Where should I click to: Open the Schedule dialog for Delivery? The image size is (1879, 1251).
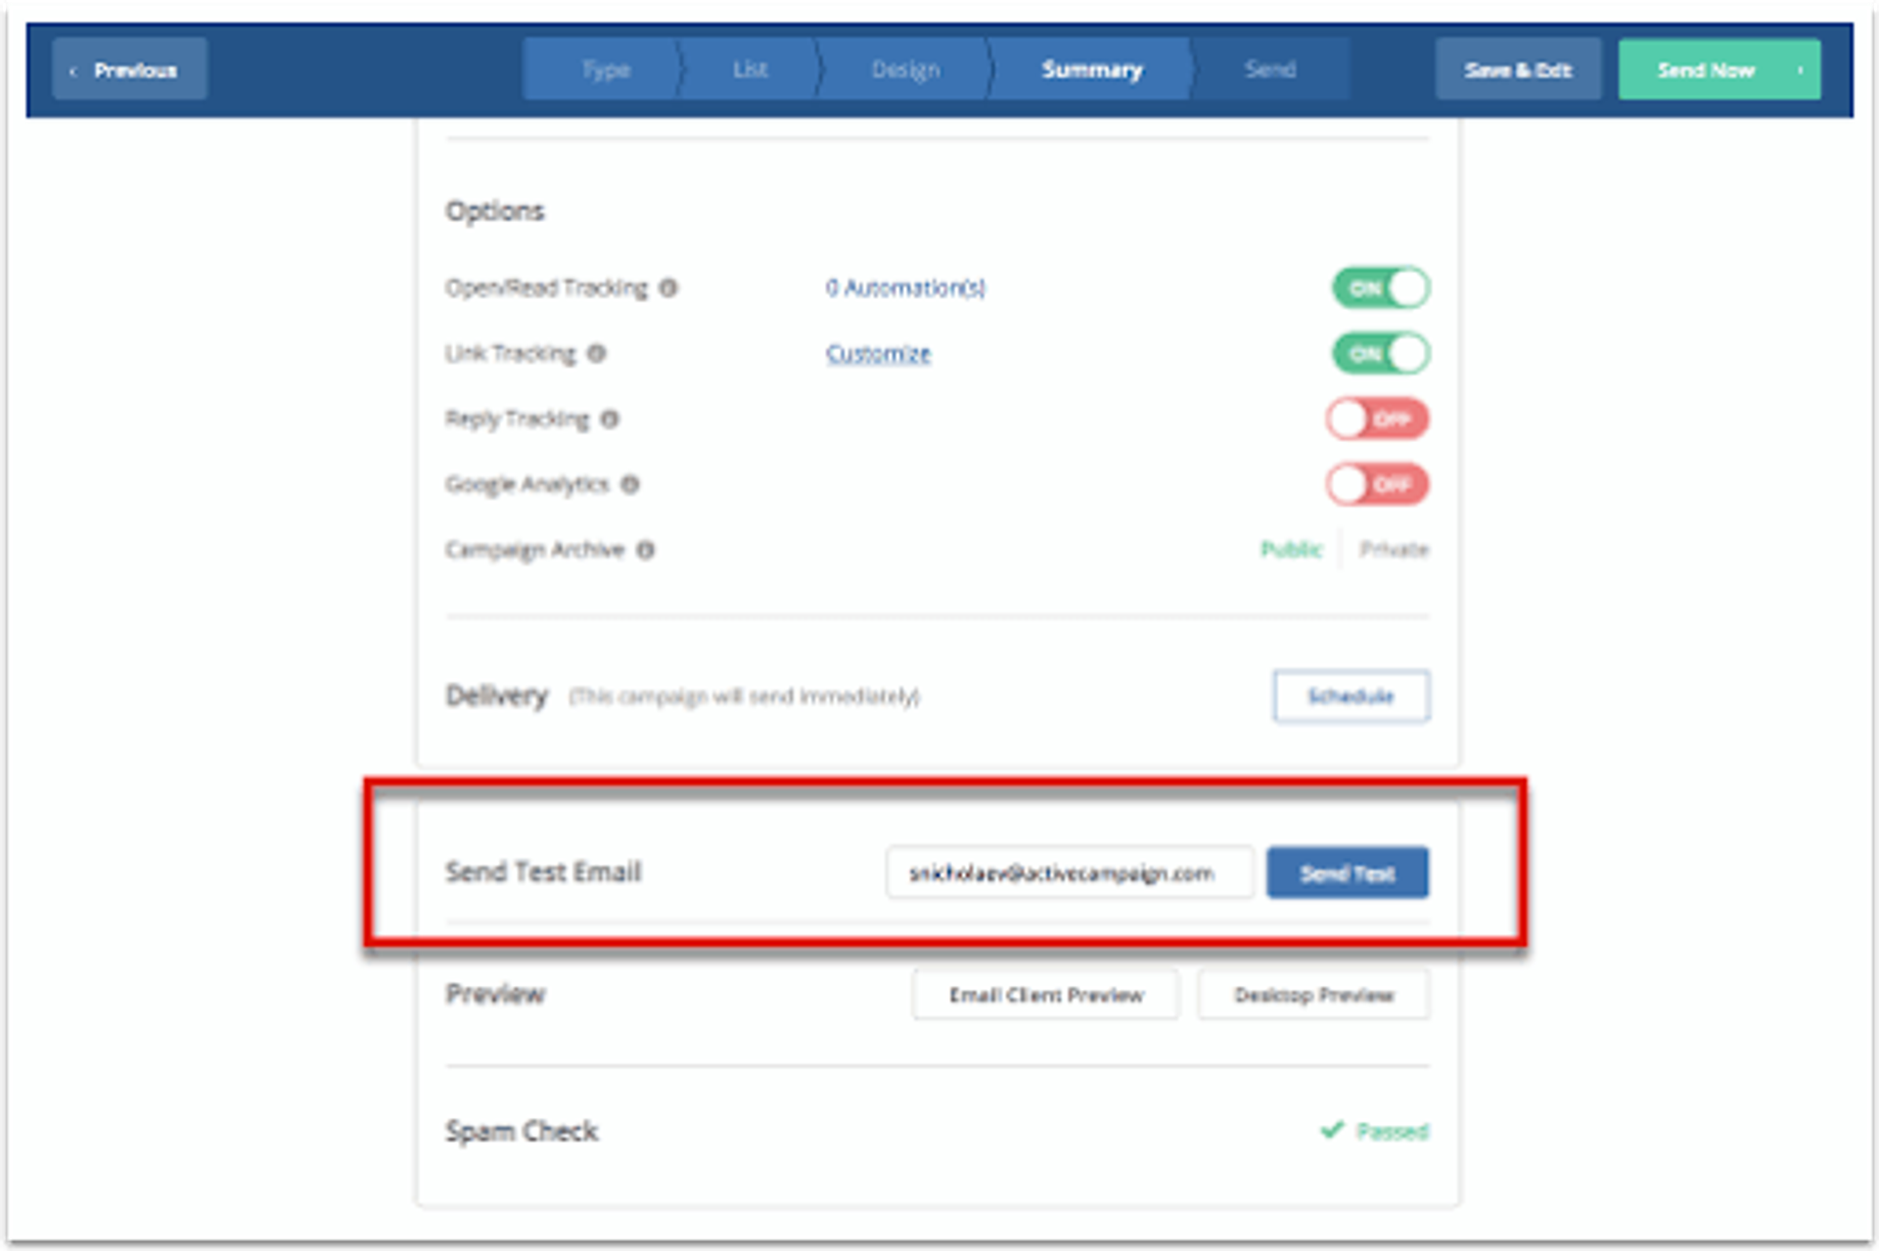tap(1352, 696)
